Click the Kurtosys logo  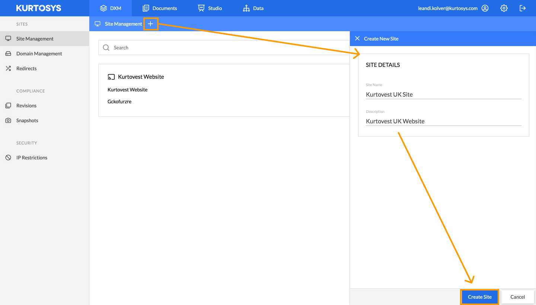[x=39, y=8]
